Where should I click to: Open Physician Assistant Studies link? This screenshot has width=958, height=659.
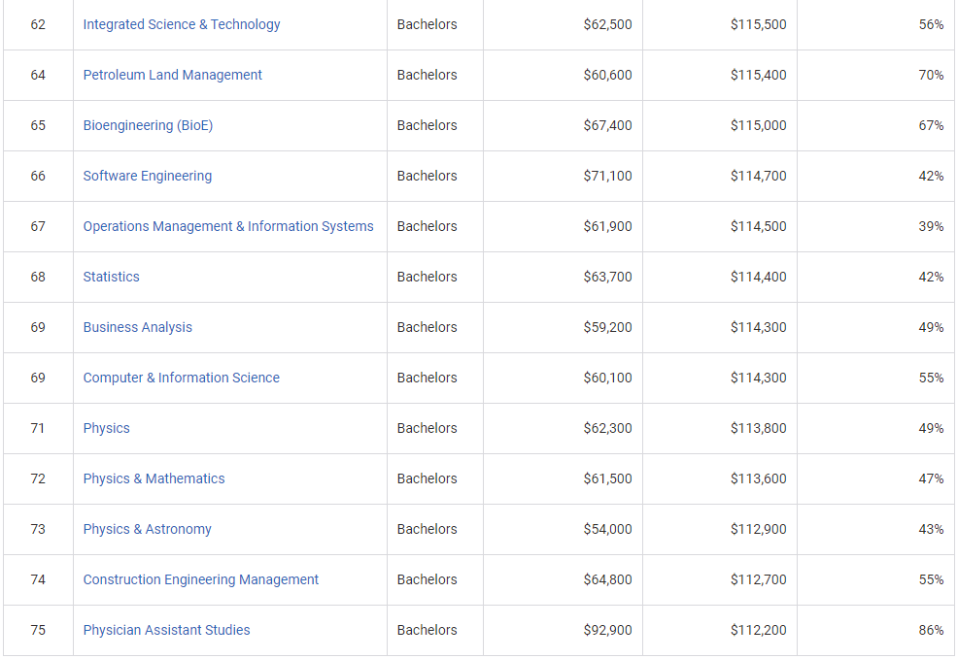(166, 630)
